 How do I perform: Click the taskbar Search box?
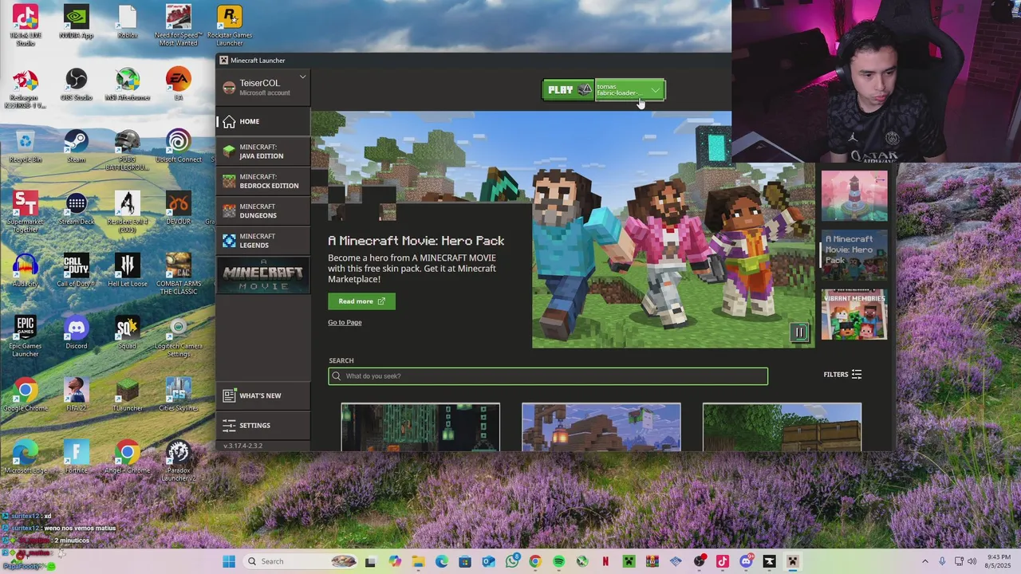pyautogui.click(x=300, y=561)
